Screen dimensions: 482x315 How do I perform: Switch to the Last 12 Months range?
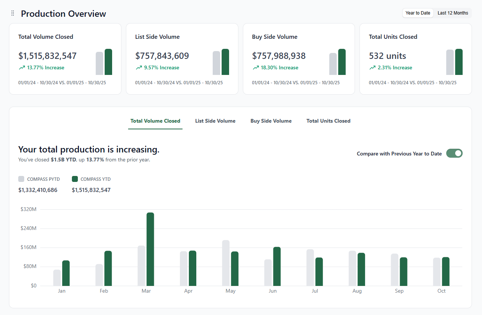[453, 13]
